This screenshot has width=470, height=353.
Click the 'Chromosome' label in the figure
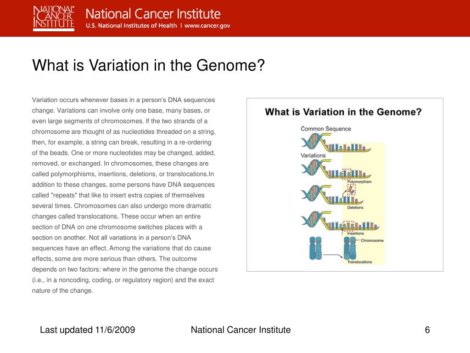point(372,240)
